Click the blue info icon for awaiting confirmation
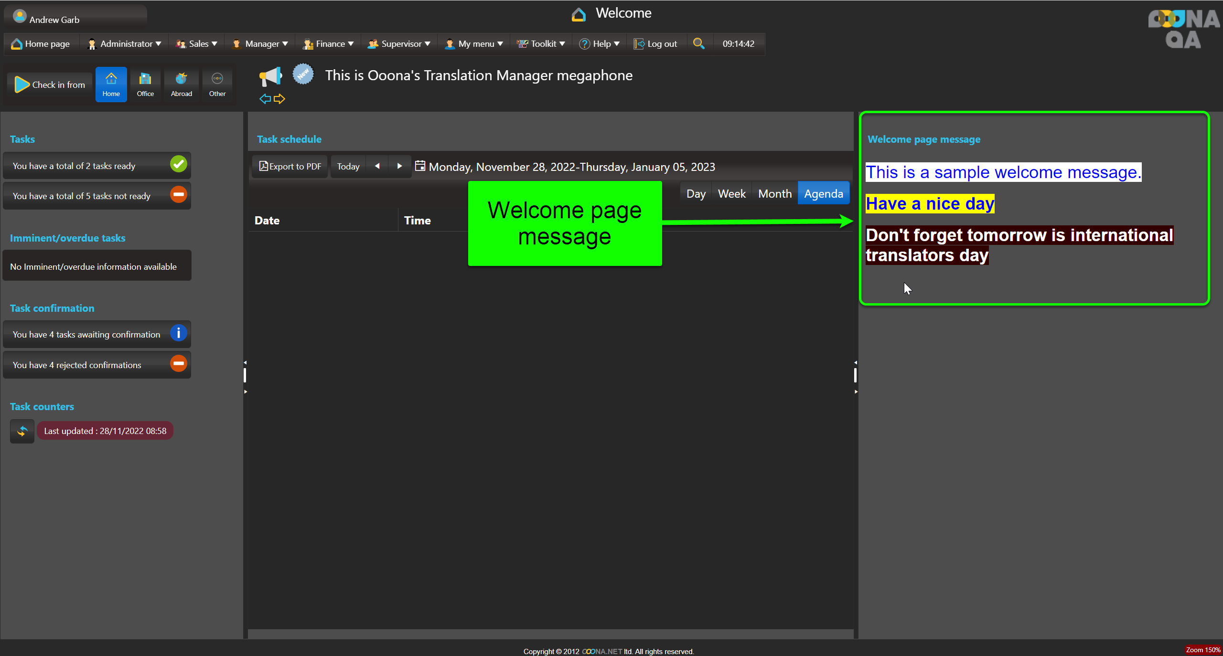Viewport: 1223px width, 656px height. click(x=178, y=333)
